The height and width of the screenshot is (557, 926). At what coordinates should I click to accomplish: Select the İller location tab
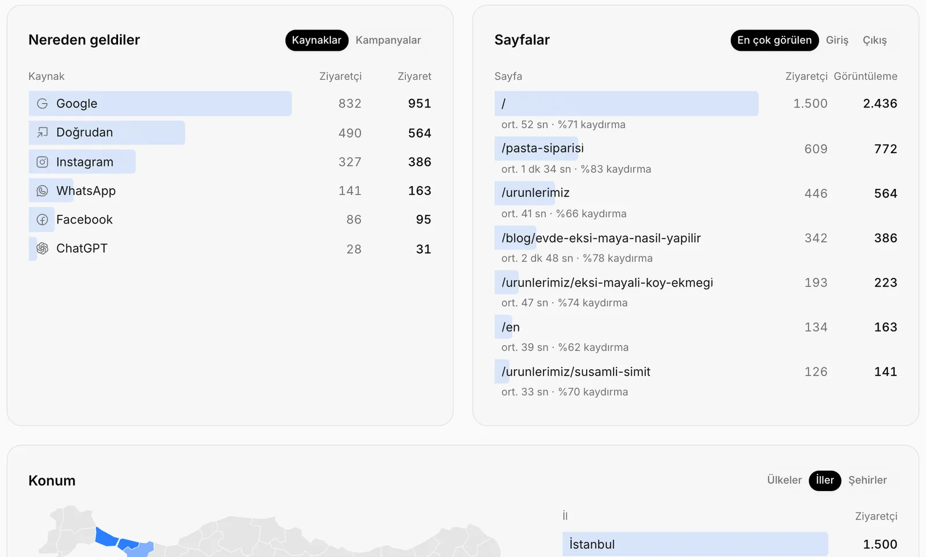tap(825, 480)
